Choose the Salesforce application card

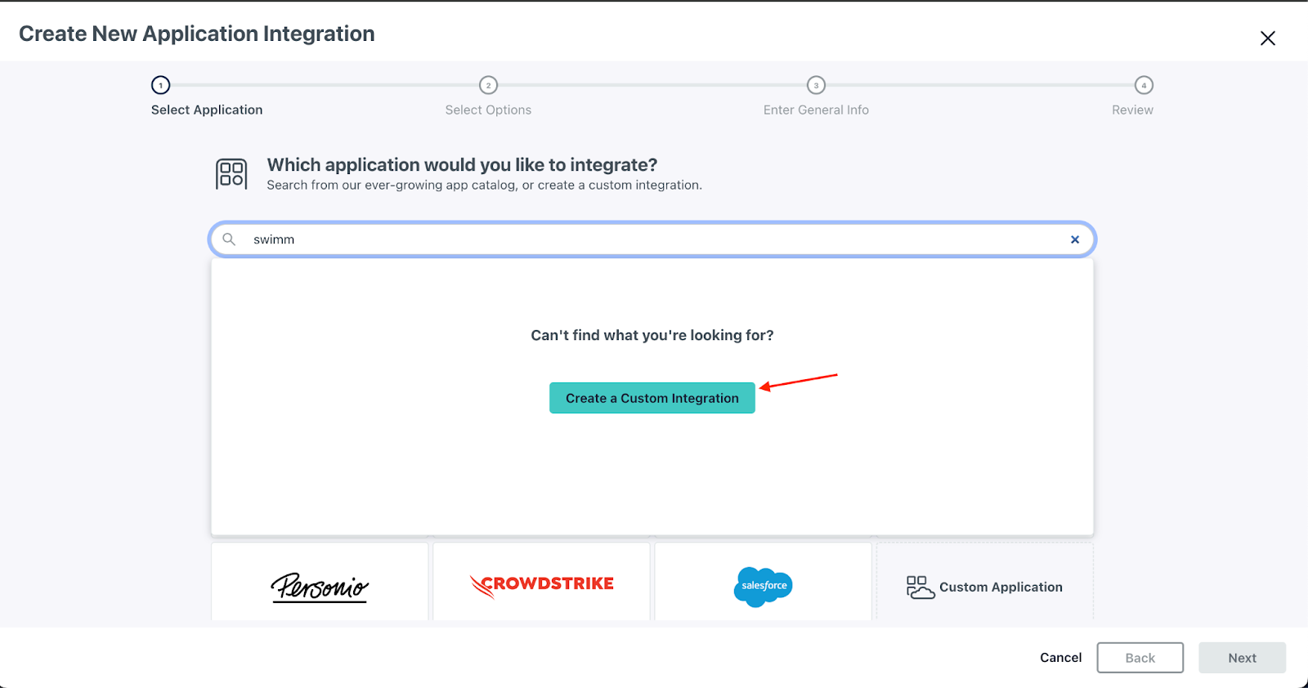763,582
